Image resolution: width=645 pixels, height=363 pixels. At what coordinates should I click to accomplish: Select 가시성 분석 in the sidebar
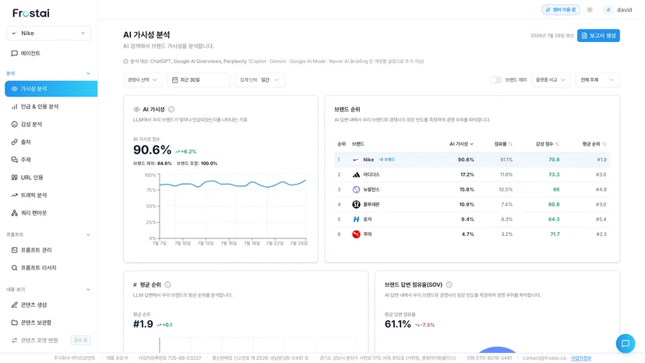51,89
